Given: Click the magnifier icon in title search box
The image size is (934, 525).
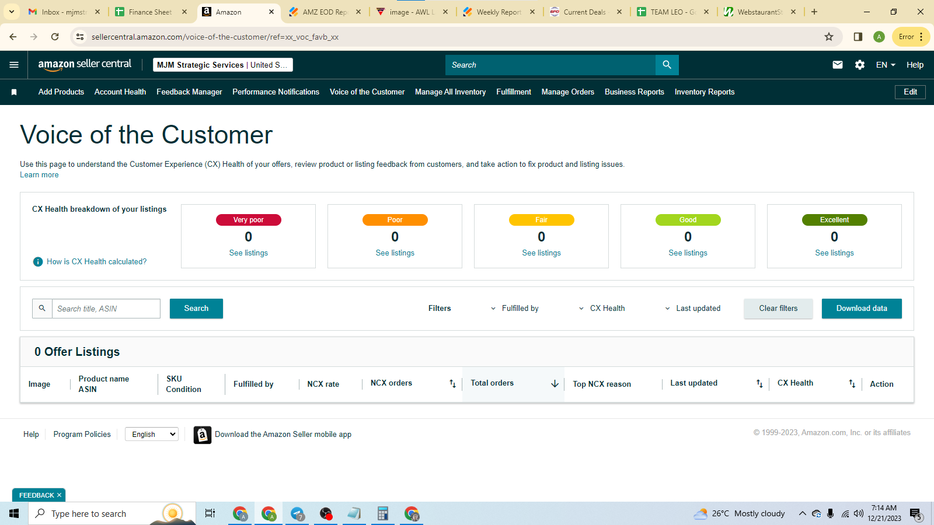Looking at the screenshot, I should (x=42, y=309).
